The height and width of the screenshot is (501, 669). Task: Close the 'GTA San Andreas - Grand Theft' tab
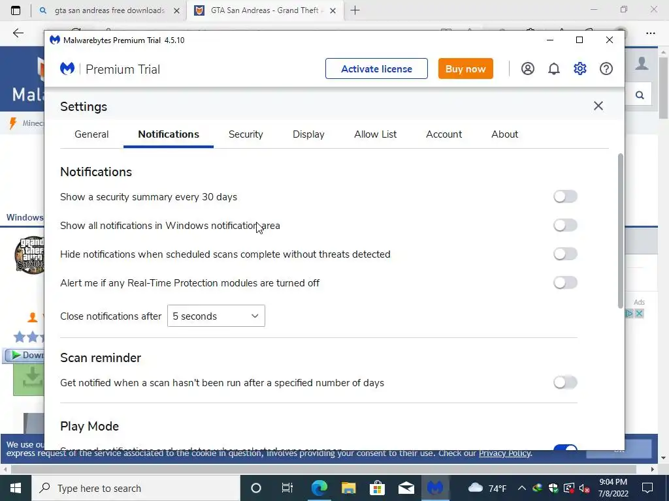[x=333, y=10]
